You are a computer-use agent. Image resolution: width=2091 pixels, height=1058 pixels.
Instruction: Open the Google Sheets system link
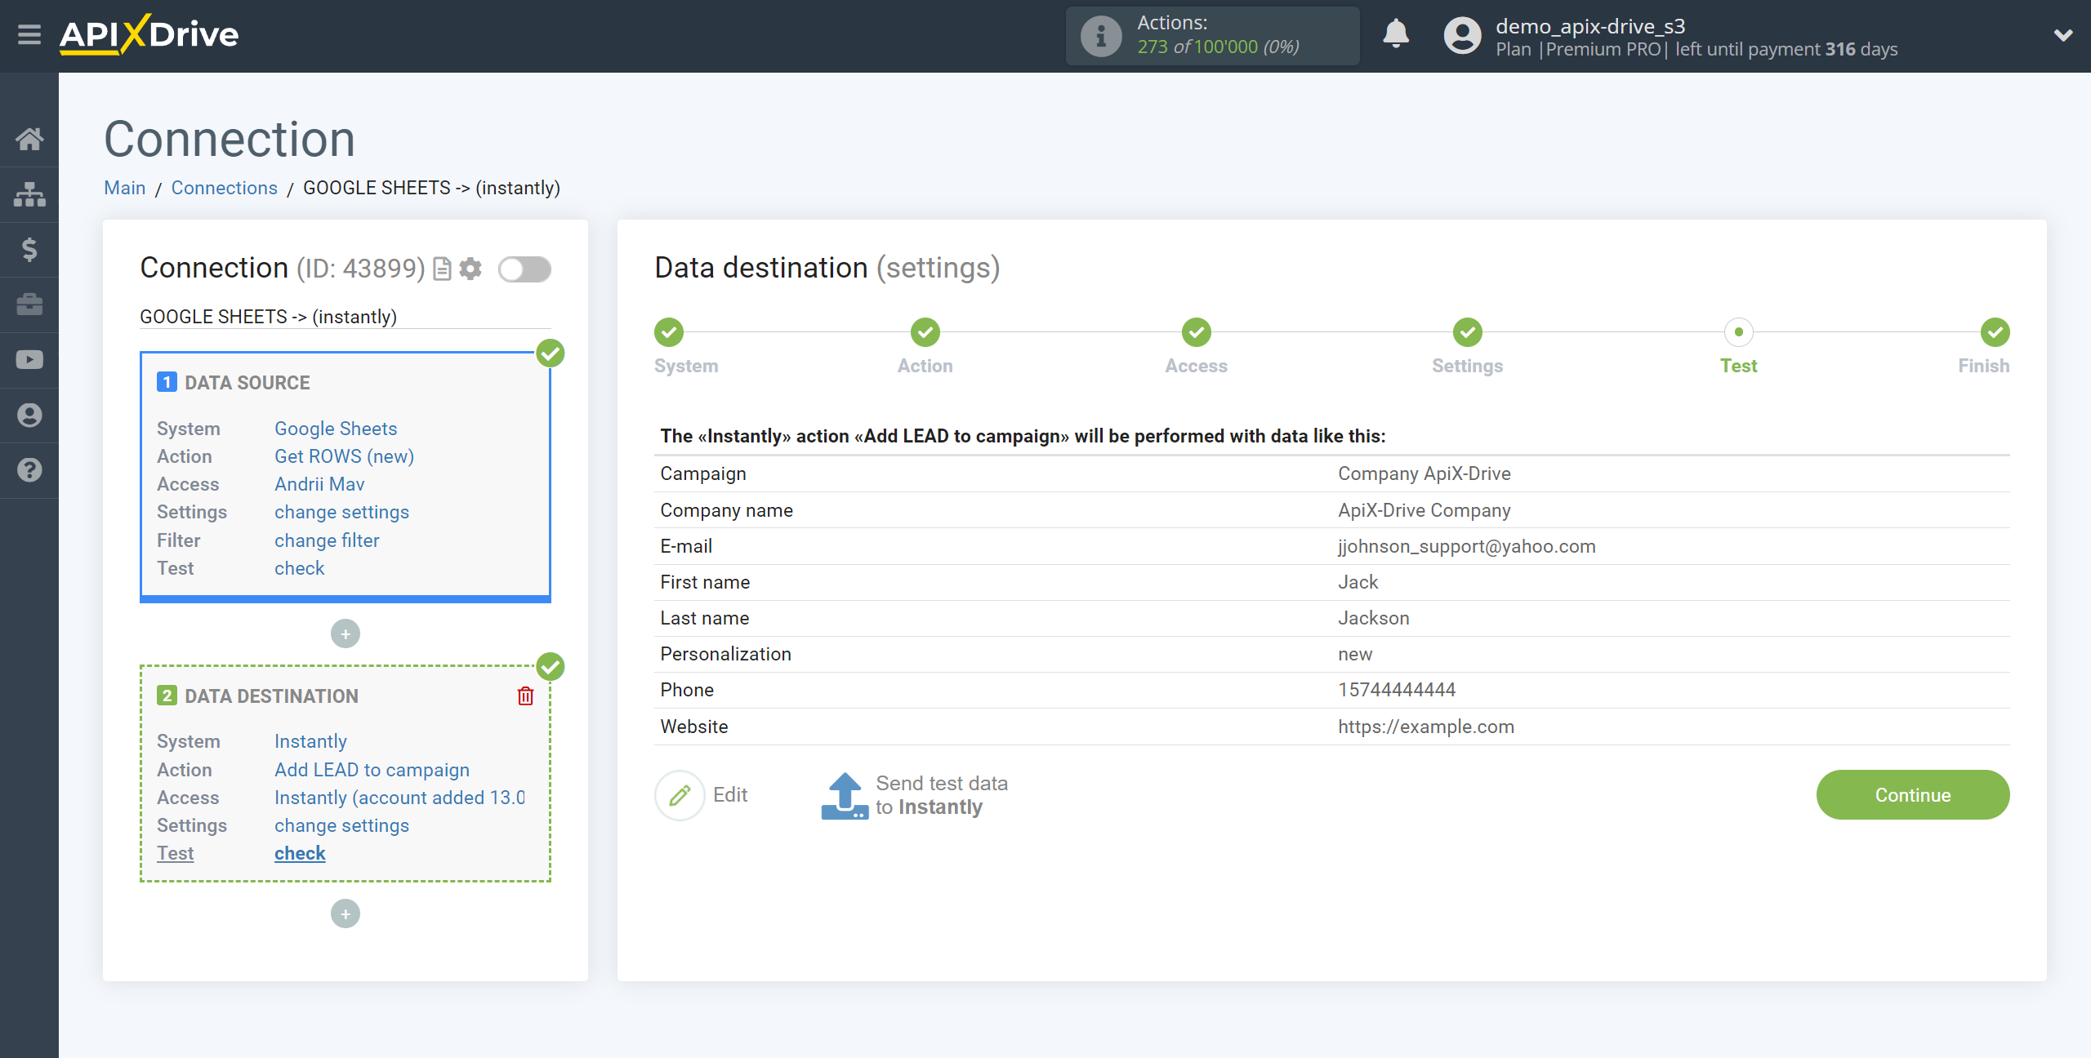coord(336,429)
